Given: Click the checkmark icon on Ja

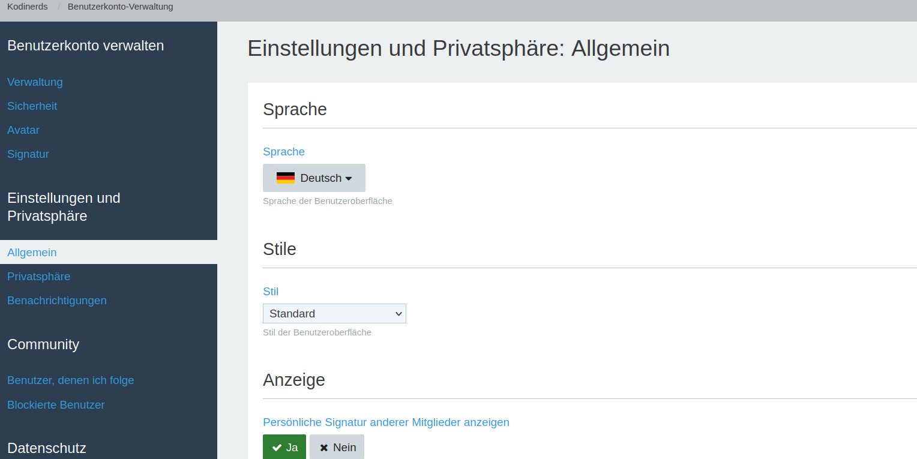Looking at the screenshot, I should point(277,448).
